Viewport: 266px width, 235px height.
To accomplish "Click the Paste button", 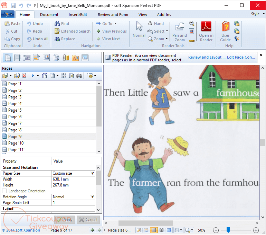I will (x=12, y=24).
